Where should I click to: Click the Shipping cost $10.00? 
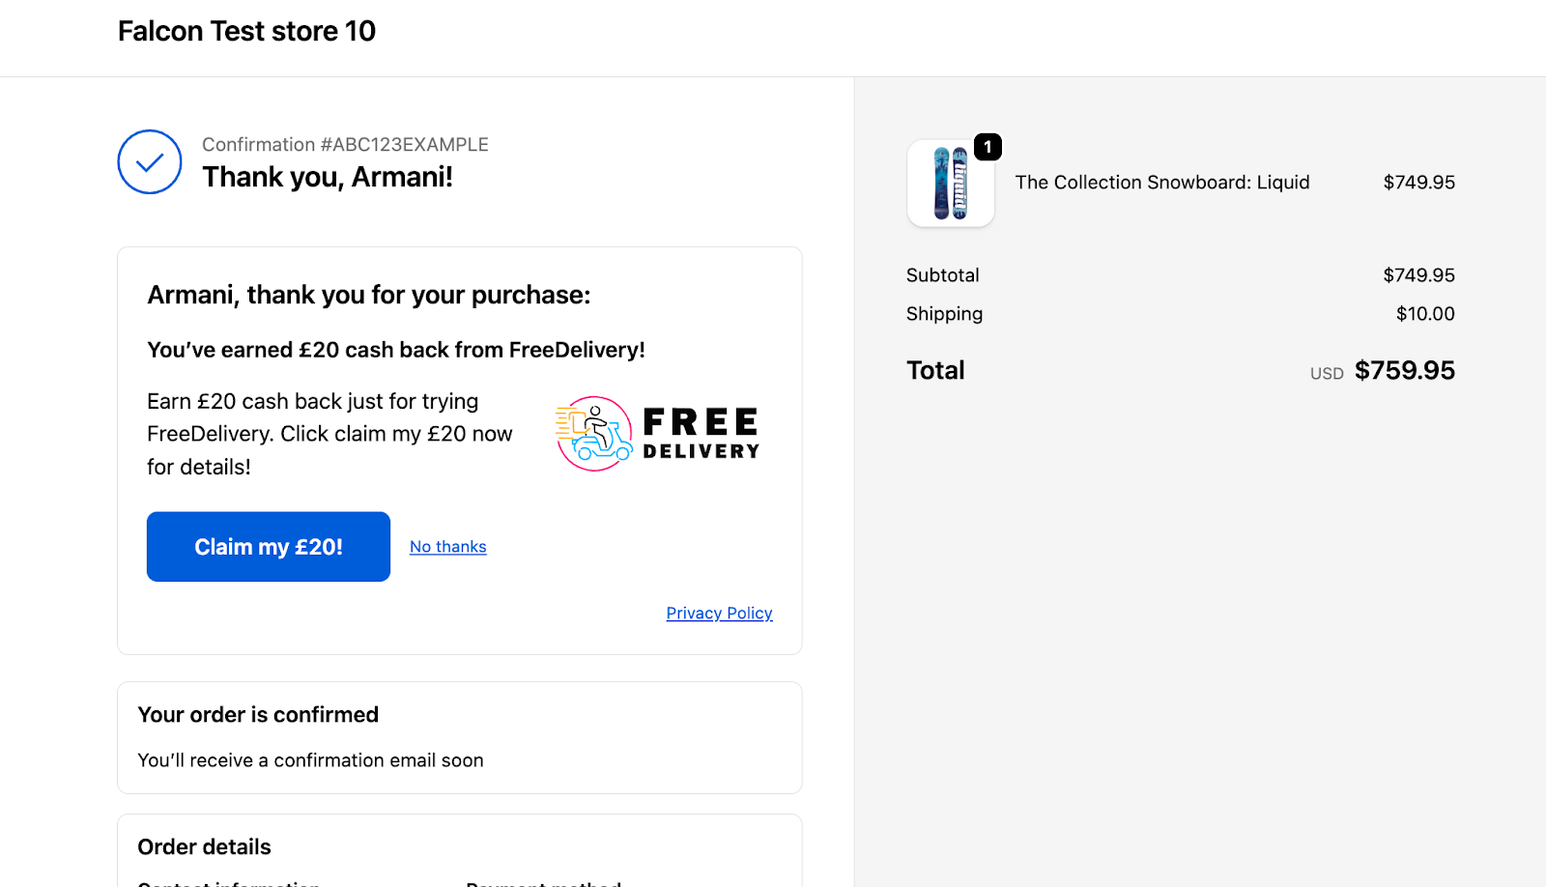click(x=1424, y=314)
